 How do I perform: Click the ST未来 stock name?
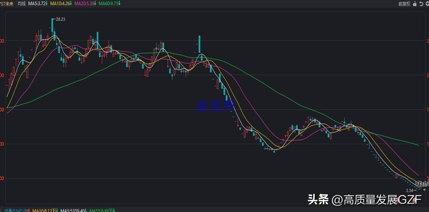(x=7, y=4)
